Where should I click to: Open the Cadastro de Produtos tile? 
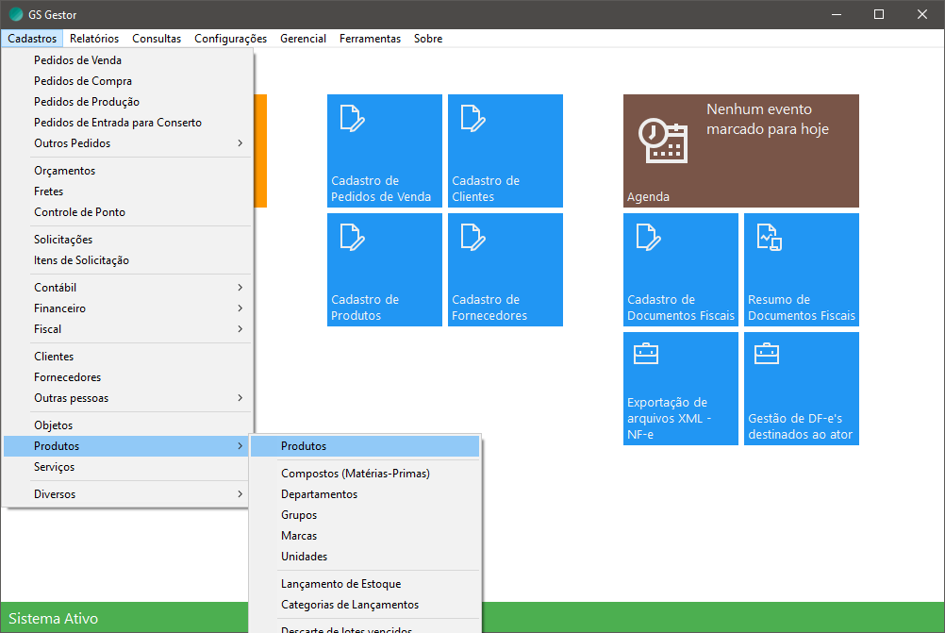click(x=384, y=270)
